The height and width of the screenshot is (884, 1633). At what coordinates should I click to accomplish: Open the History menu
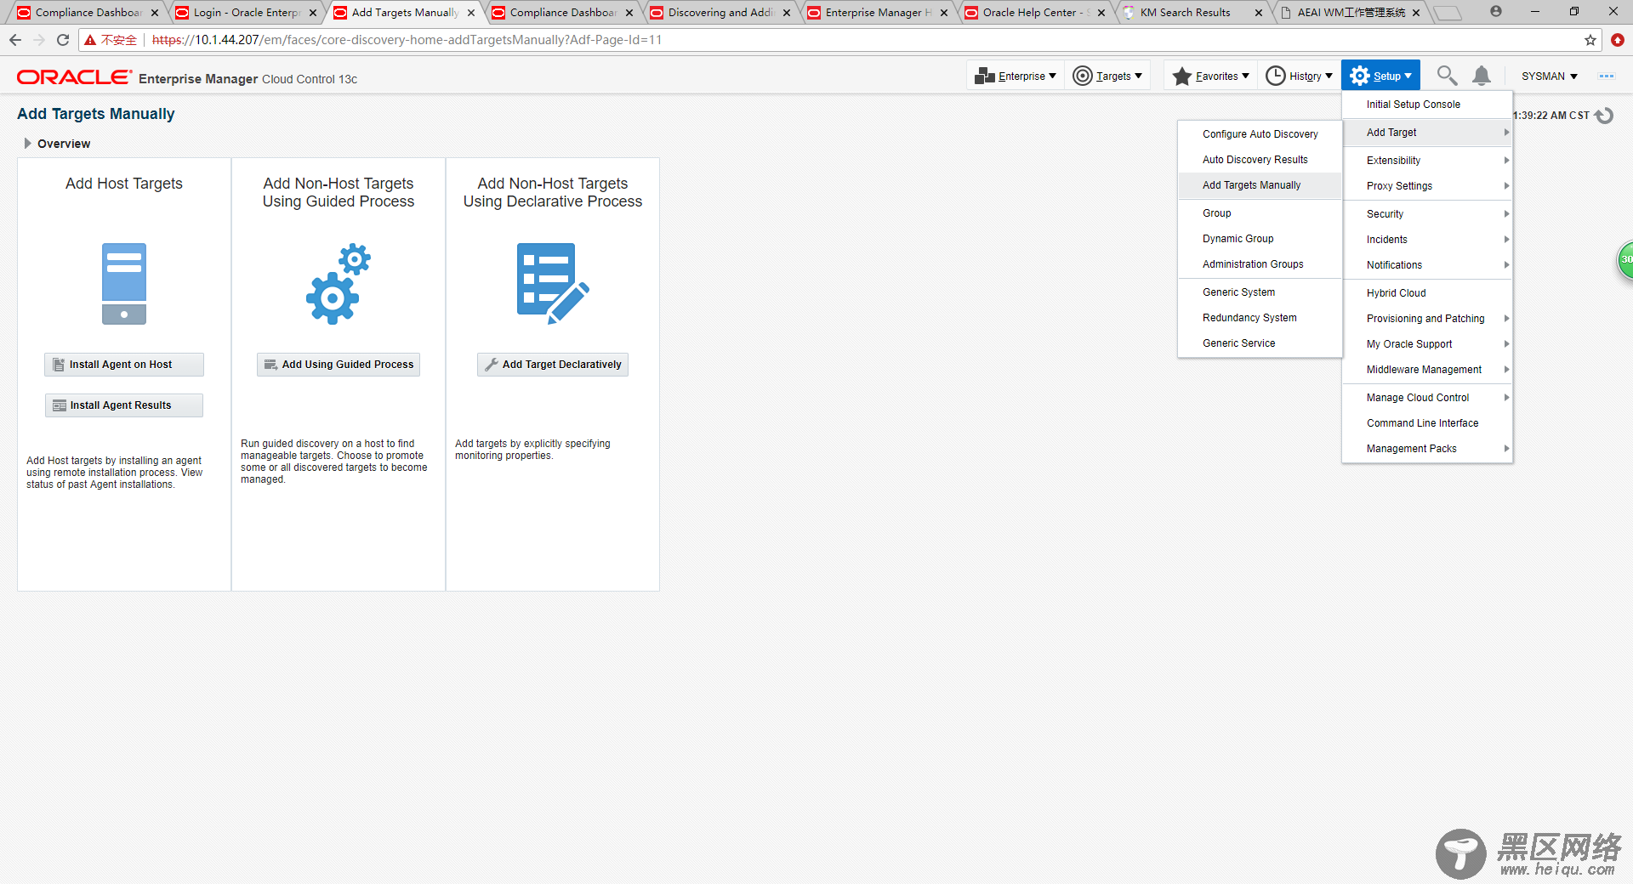click(1299, 76)
